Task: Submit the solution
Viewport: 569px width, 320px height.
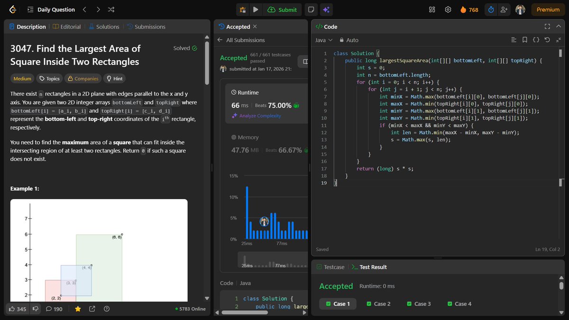Action: point(283,9)
